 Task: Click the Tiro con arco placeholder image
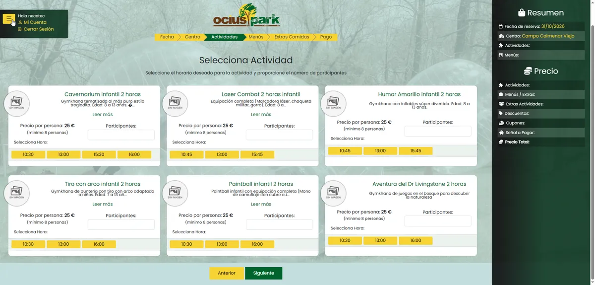coord(16,193)
